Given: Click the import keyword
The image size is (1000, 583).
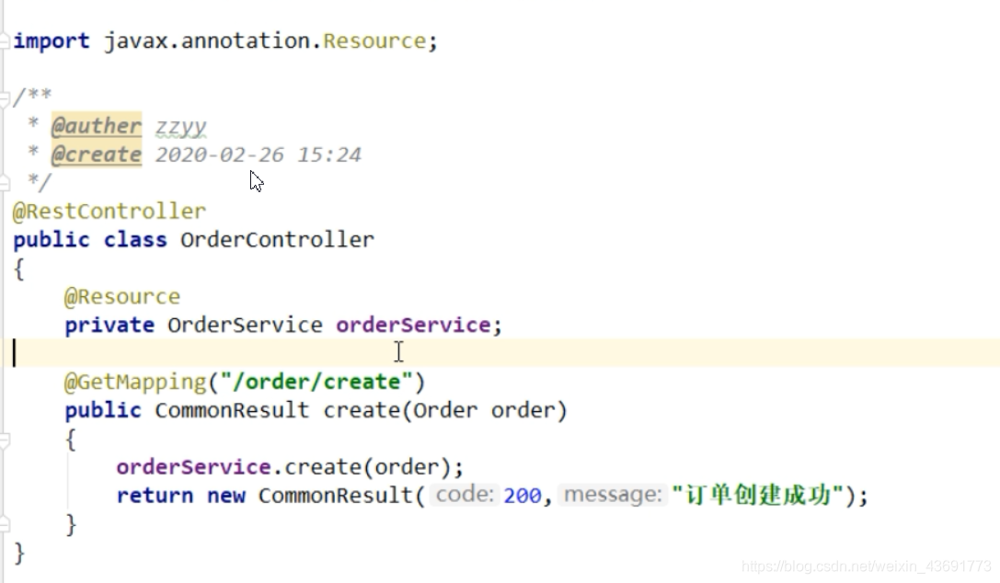Looking at the screenshot, I should (52, 41).
